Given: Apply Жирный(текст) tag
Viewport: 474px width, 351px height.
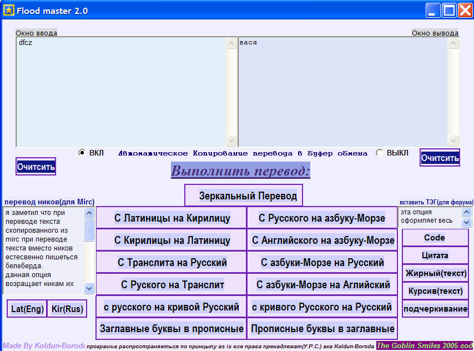Looking at the screenshot, I should pyautogui.click(x=435, y=273).
